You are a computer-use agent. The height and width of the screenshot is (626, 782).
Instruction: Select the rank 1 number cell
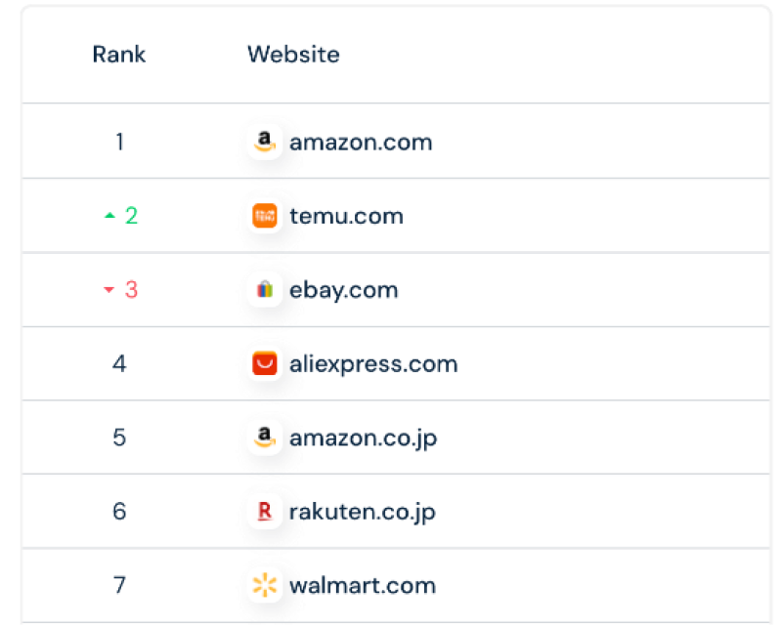119,142
